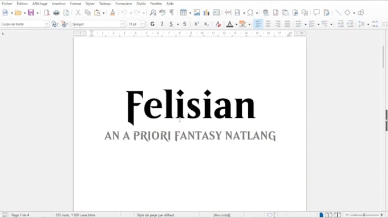Insert a table with the table icon
This screenshot has height=218, width=388.
pyautogui.click(x=183, y=13)
